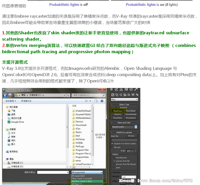
Task: Click the VRayMetaball button
Action: tap(131, 115)
